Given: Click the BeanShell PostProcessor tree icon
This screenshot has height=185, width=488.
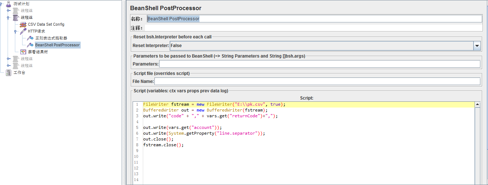Looking at the screenshot, I should tap(30, 45).
